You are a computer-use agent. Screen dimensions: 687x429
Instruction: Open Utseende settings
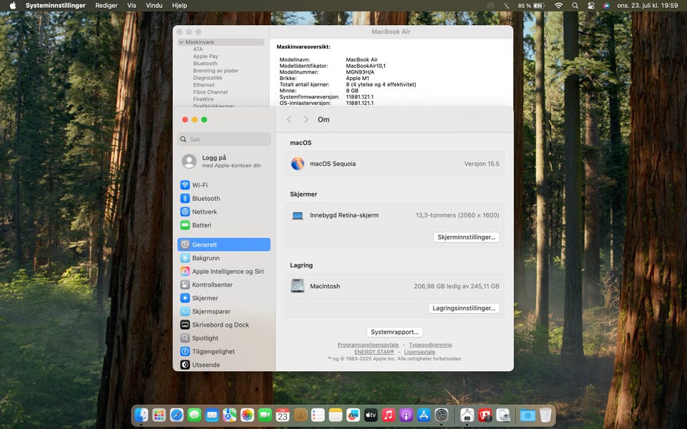[x=224, y=365]
